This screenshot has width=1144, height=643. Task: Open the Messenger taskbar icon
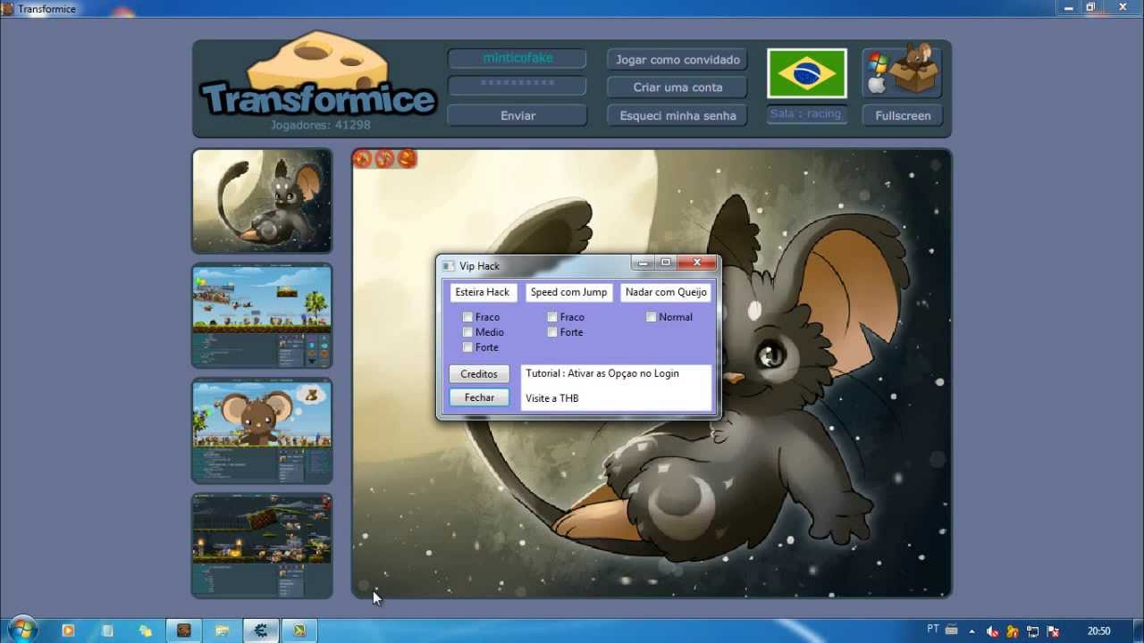coord(146,630)
